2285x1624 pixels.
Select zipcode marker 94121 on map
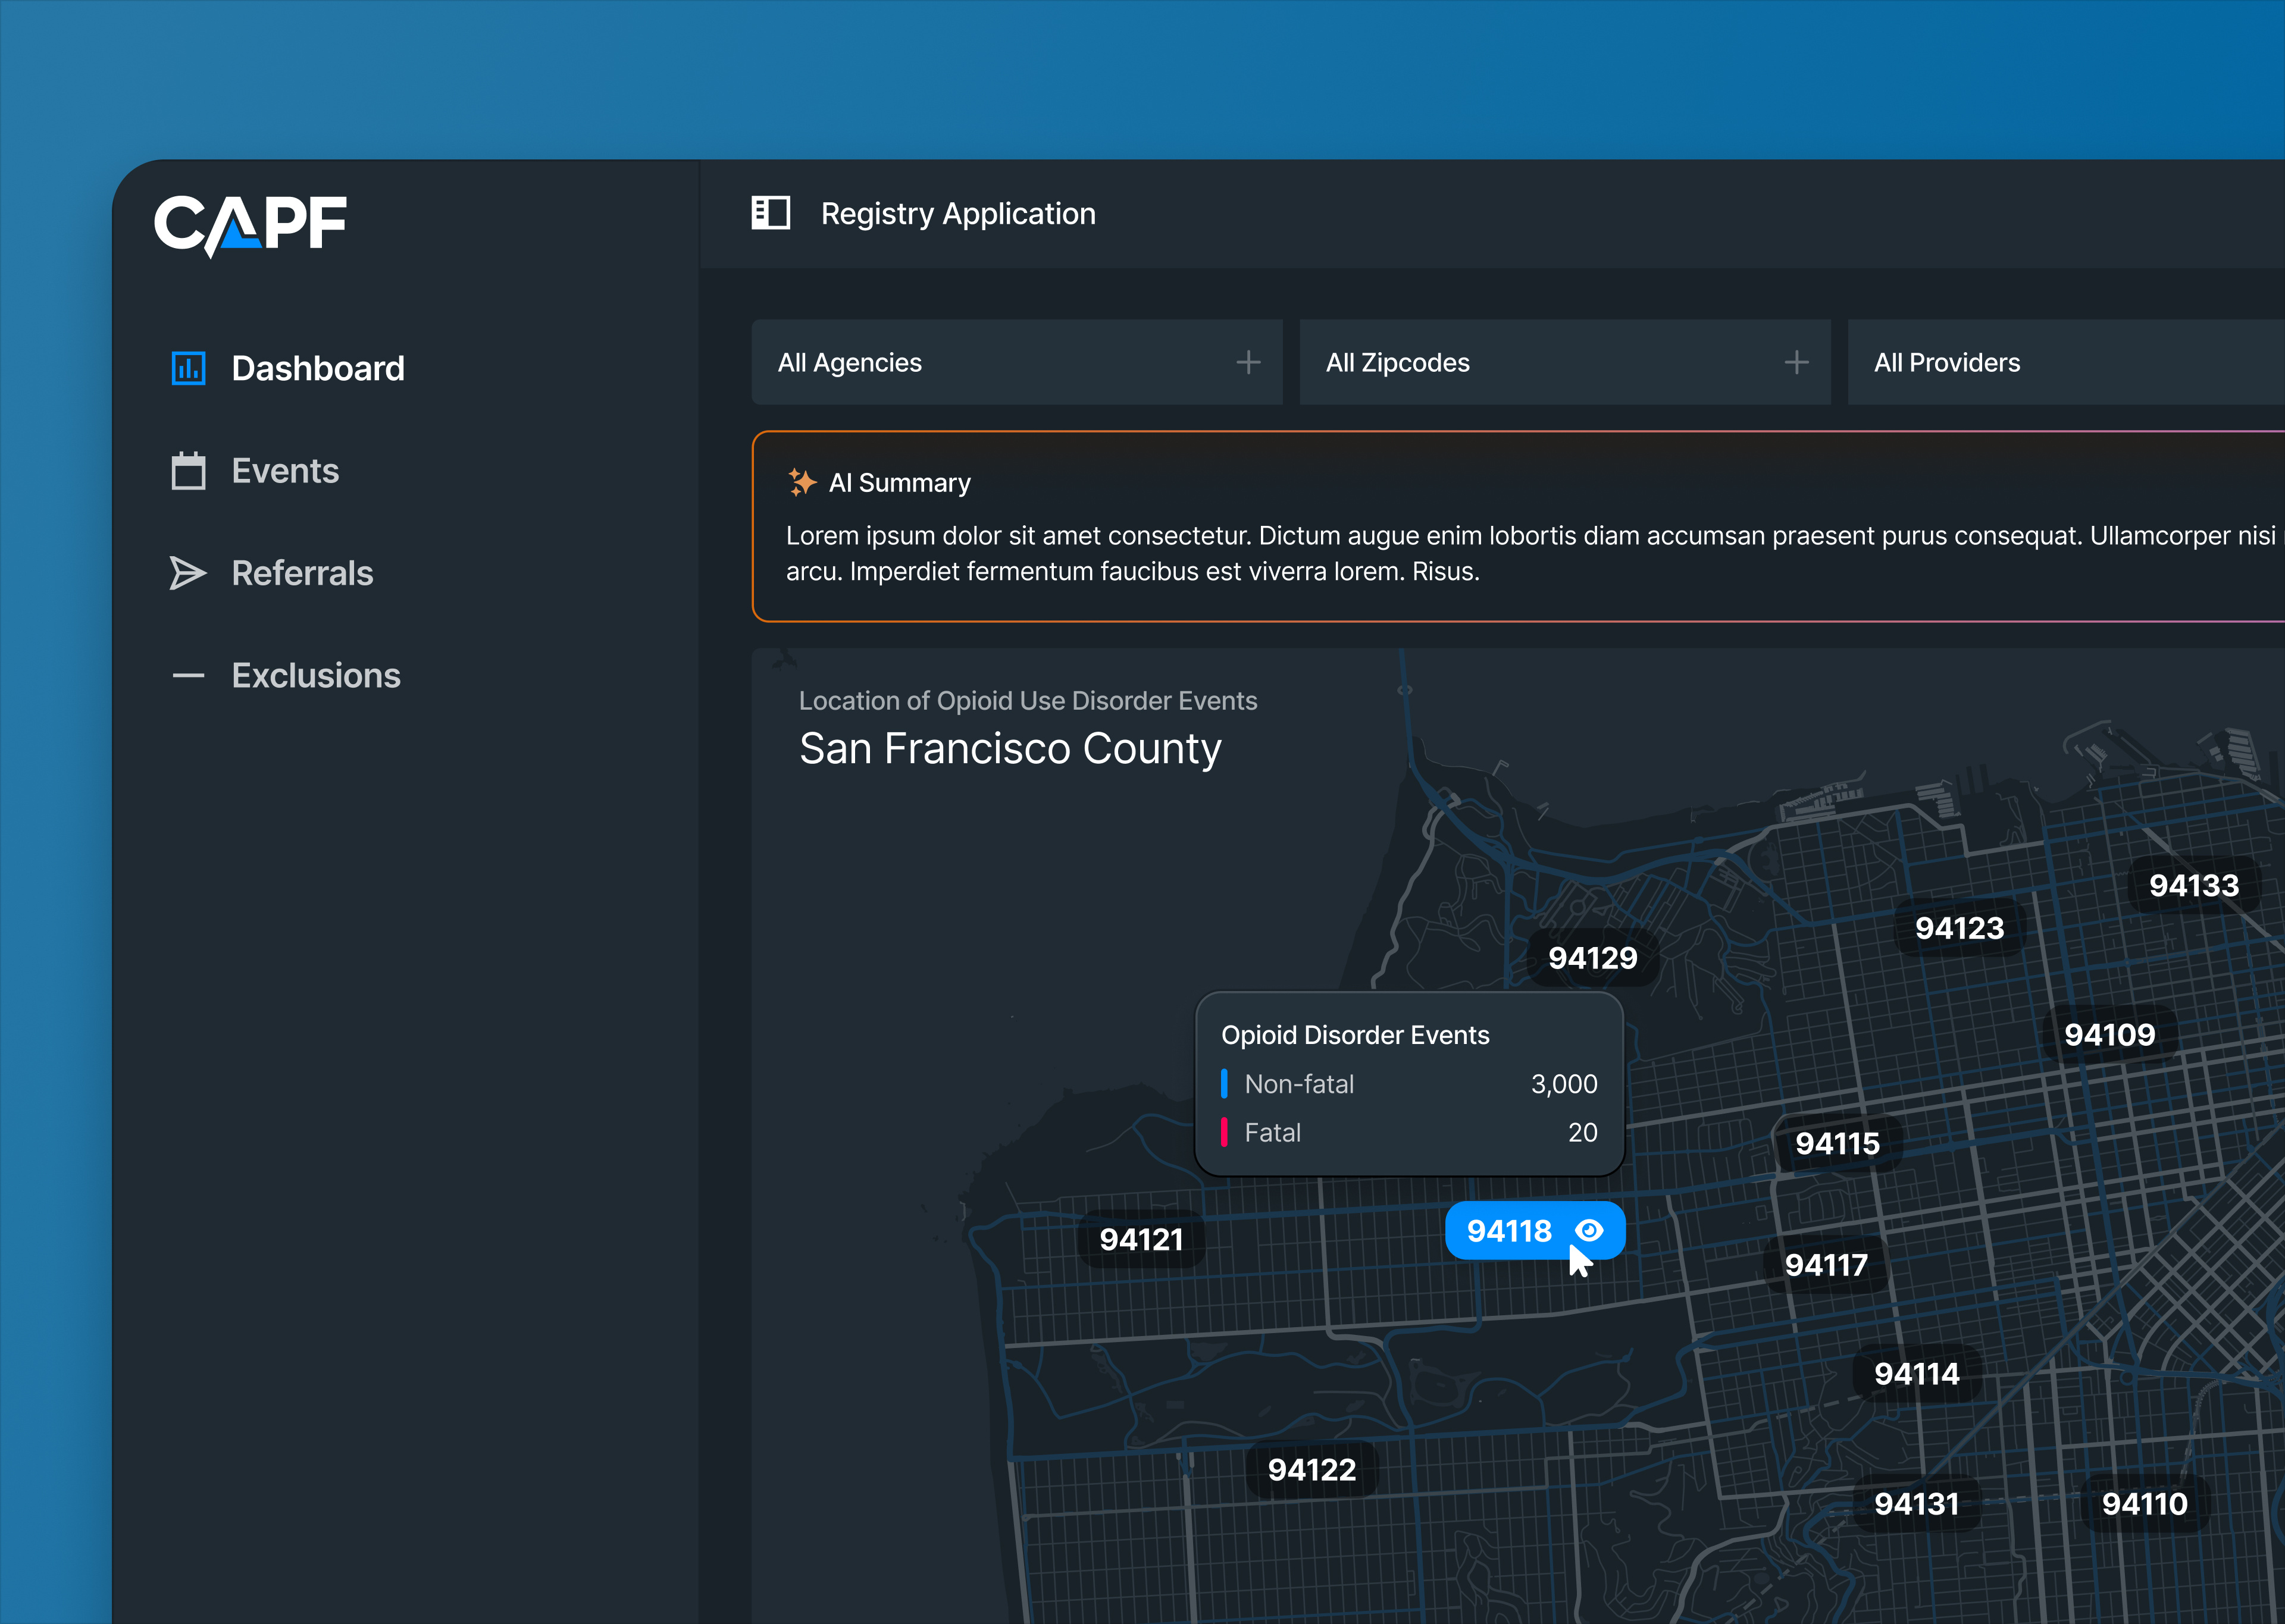1141,1240
